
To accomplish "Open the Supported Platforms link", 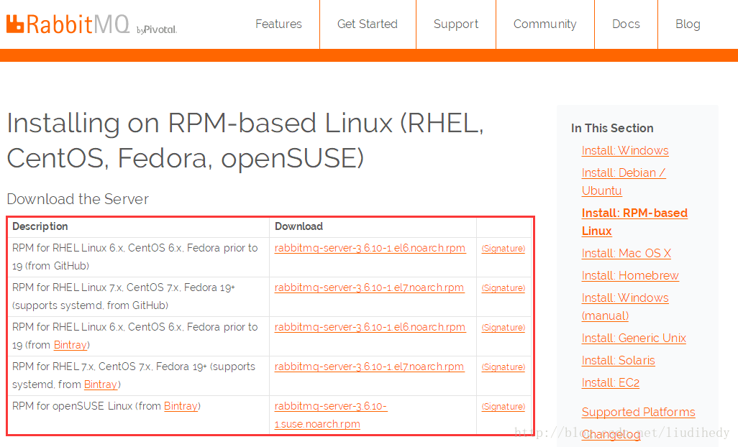I will point(638,413).
